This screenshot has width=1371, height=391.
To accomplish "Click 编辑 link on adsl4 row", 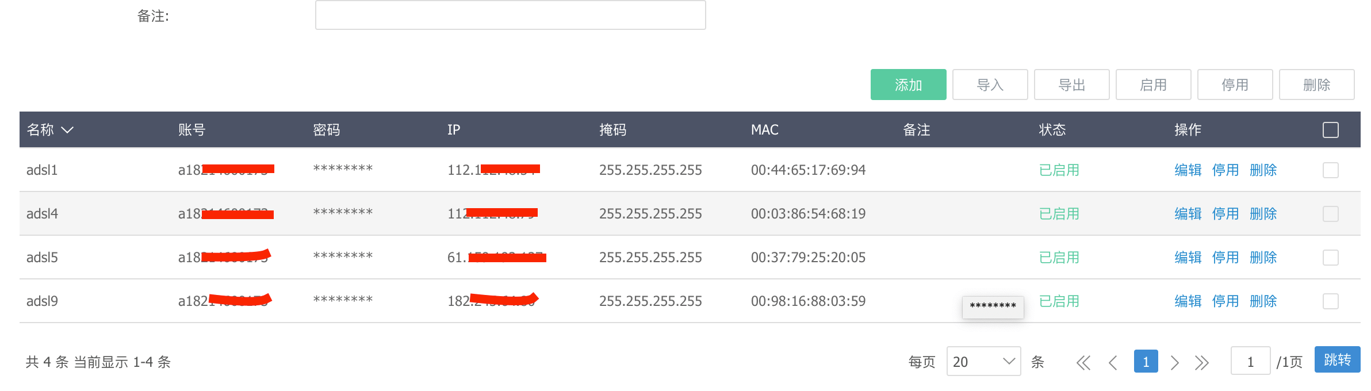I will 1188,213.
